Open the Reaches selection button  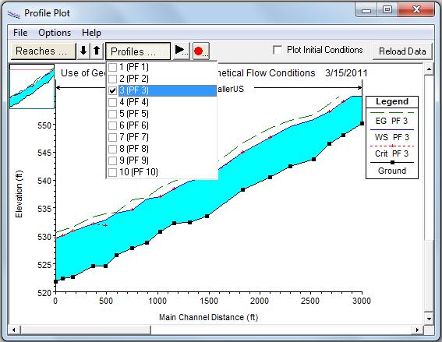pyautogui.click(x=44, y=51)
